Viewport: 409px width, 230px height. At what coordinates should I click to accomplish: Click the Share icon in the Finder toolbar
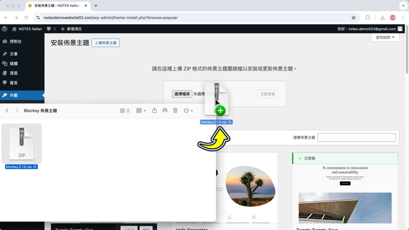pos(154,110)
